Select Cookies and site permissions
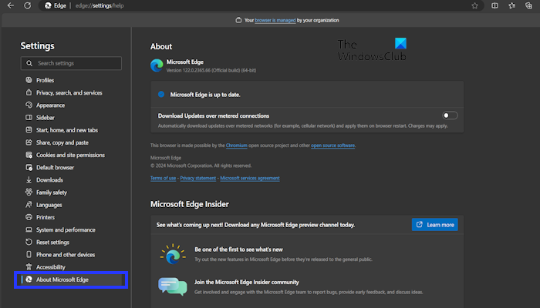540x308 pixels. click(x=70, y=155)
